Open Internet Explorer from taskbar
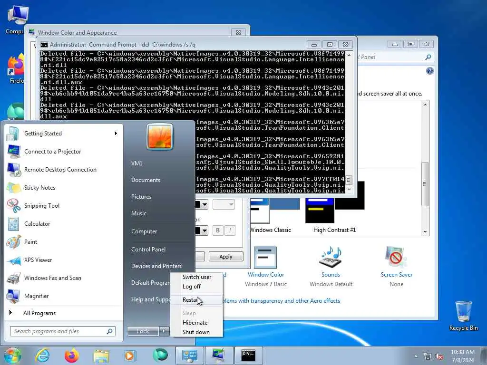This screenshot has height=365, width=487. coord(42,355)
